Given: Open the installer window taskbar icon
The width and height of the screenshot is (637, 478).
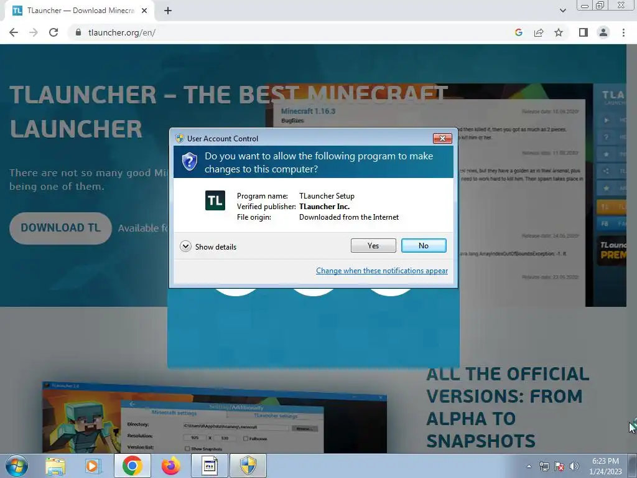Looking at the screenshot, I should coord(210,466).
